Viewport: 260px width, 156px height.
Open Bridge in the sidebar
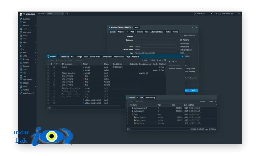tap(24, 36)
